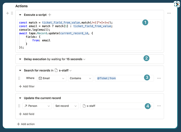Click drag handle on the Person field row

(x=19, y=106)
